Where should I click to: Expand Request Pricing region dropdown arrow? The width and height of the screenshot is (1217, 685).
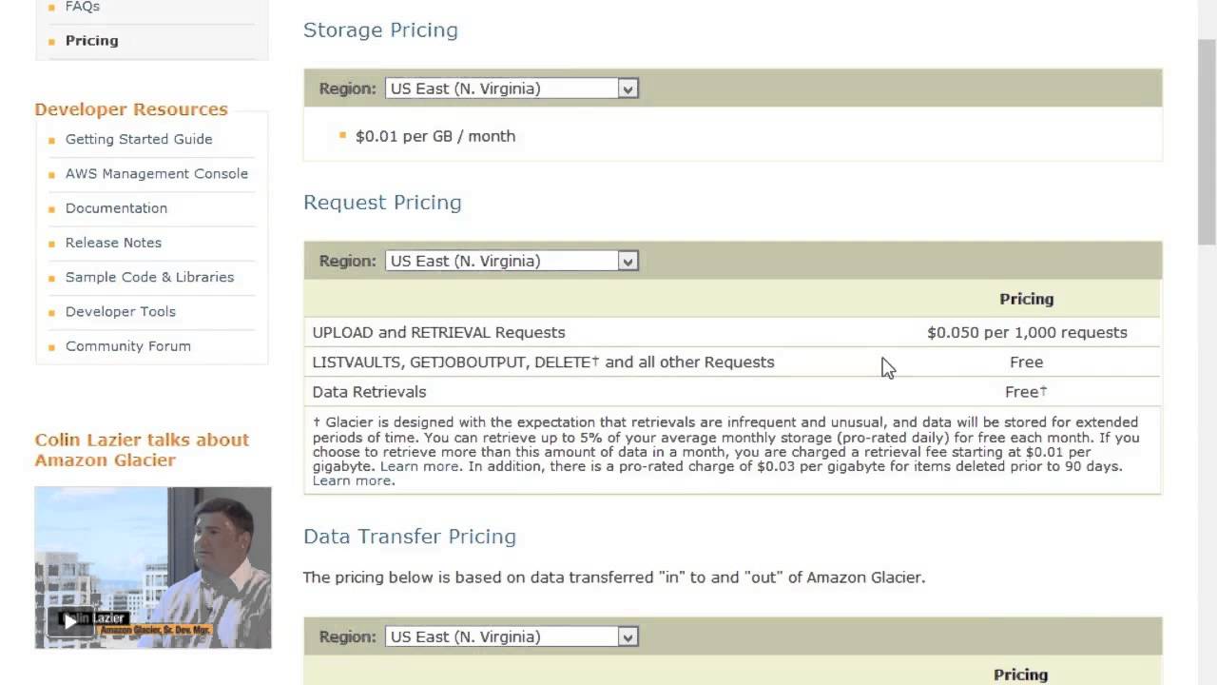pyautogui.click(x=628, y=261)
